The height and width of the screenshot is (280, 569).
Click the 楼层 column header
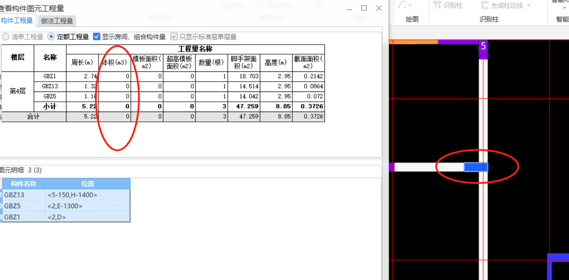tap(18, 58)
